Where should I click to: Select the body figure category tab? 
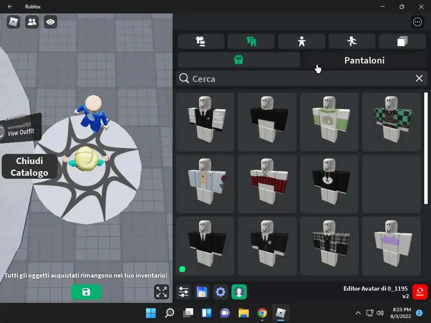[301, 42]
